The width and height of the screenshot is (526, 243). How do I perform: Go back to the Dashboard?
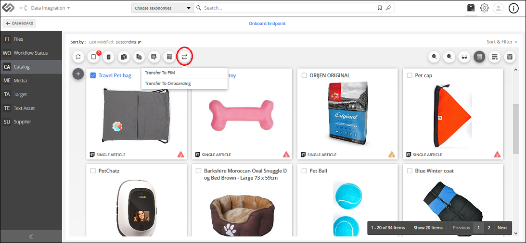click(x=19, y=24)
